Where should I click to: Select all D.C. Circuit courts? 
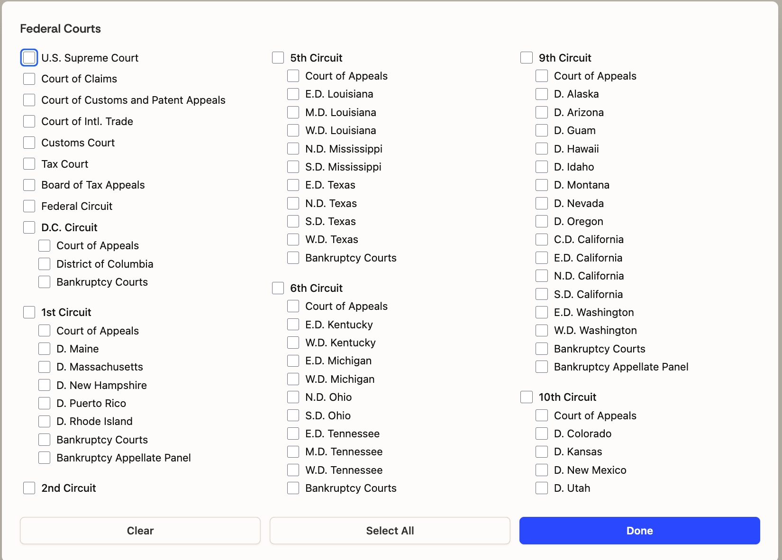[29, 227]
